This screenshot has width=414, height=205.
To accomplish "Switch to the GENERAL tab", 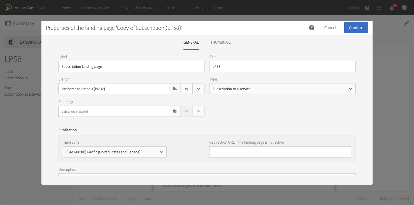I will [x=191, y=42].
